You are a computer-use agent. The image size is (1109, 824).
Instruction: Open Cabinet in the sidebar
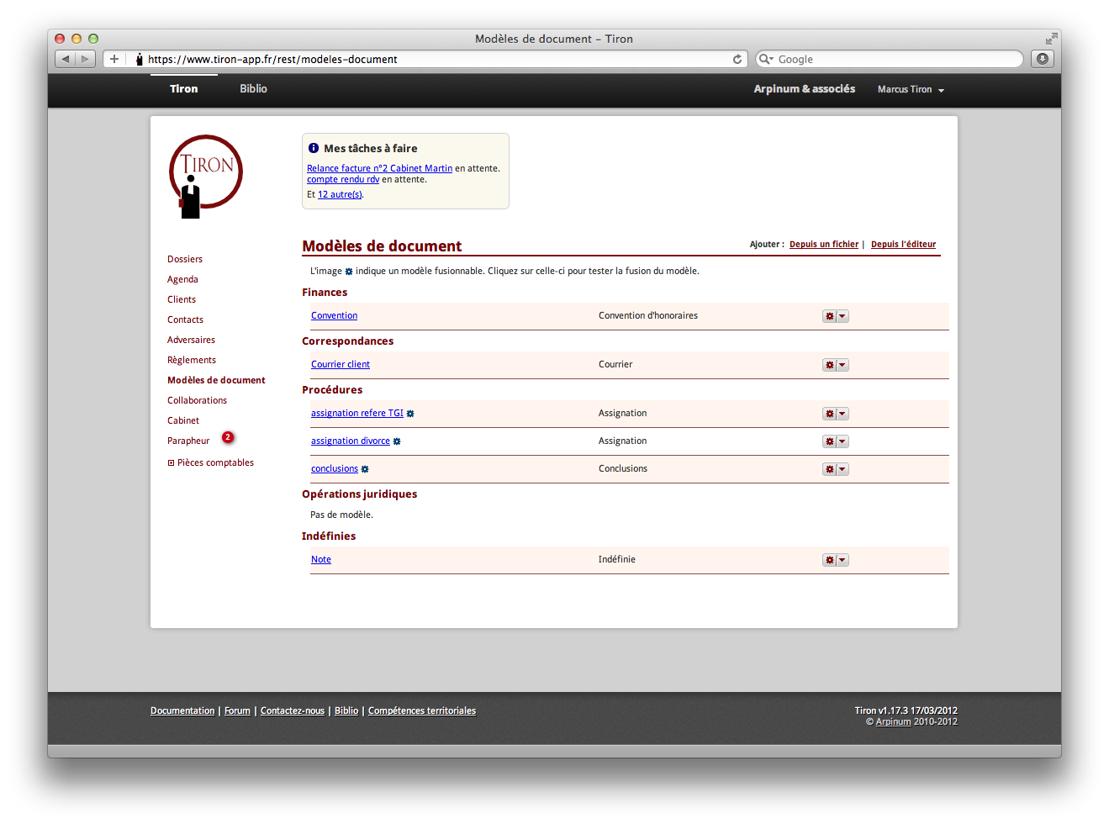[183, 420]
